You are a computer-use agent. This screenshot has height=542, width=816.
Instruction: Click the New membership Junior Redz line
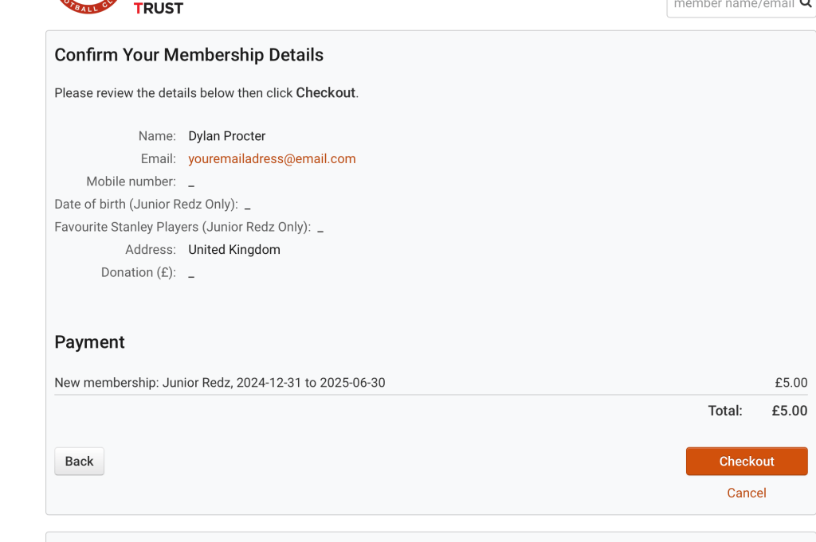220,383
